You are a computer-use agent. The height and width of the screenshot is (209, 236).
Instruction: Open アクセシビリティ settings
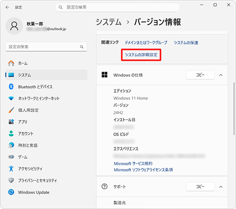coord(46,169)
